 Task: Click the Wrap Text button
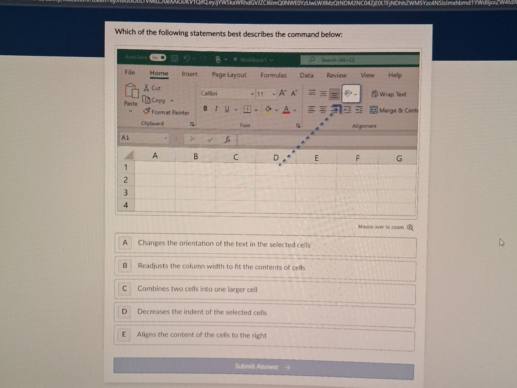[389, 94]
